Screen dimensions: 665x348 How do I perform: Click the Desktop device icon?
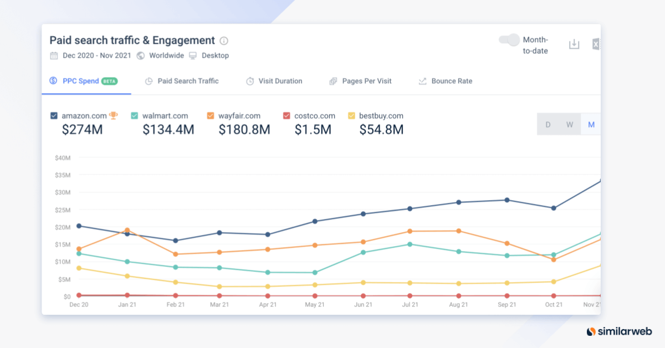coord(192,55)
